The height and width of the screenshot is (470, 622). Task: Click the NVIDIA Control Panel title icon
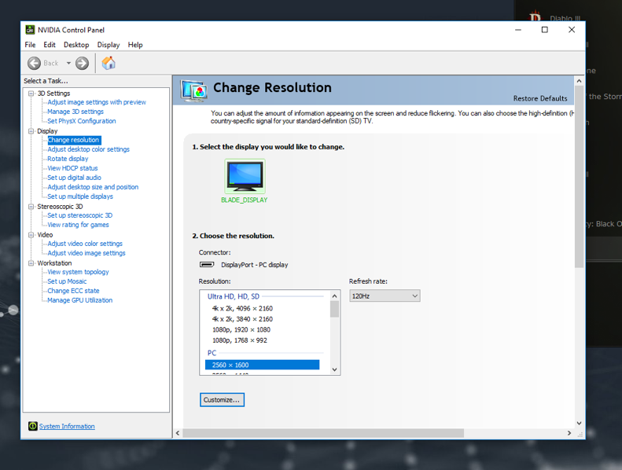click(30, 30)
